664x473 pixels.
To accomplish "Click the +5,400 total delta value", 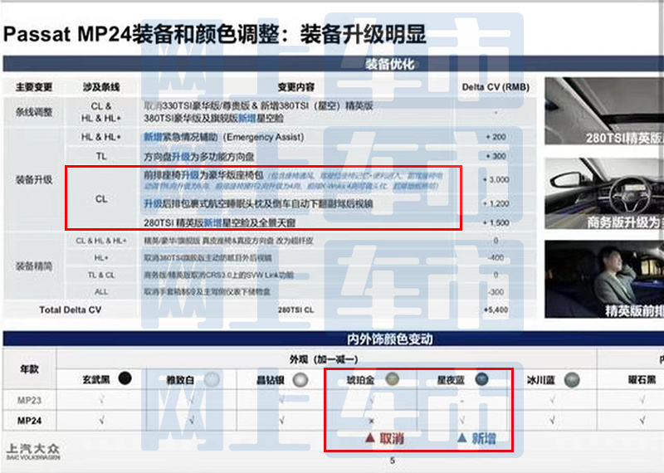I will [x=496, y=310].
